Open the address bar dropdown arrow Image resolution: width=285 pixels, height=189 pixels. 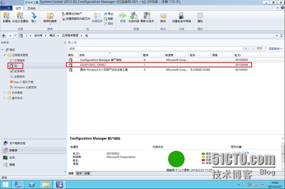click(277, 36)
